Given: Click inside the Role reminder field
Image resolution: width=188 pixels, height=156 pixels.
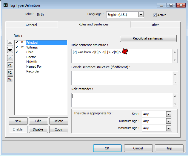Looking at the screenshot, I should click(122, 99).
